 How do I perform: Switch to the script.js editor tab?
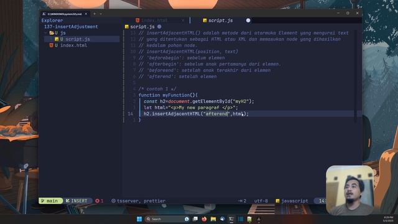pyautogui.click(x=220, y=21)
